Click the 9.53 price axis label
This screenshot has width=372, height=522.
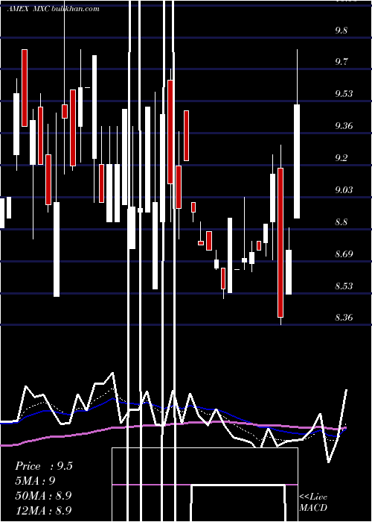pyautogui.click(x=344, y=93)
